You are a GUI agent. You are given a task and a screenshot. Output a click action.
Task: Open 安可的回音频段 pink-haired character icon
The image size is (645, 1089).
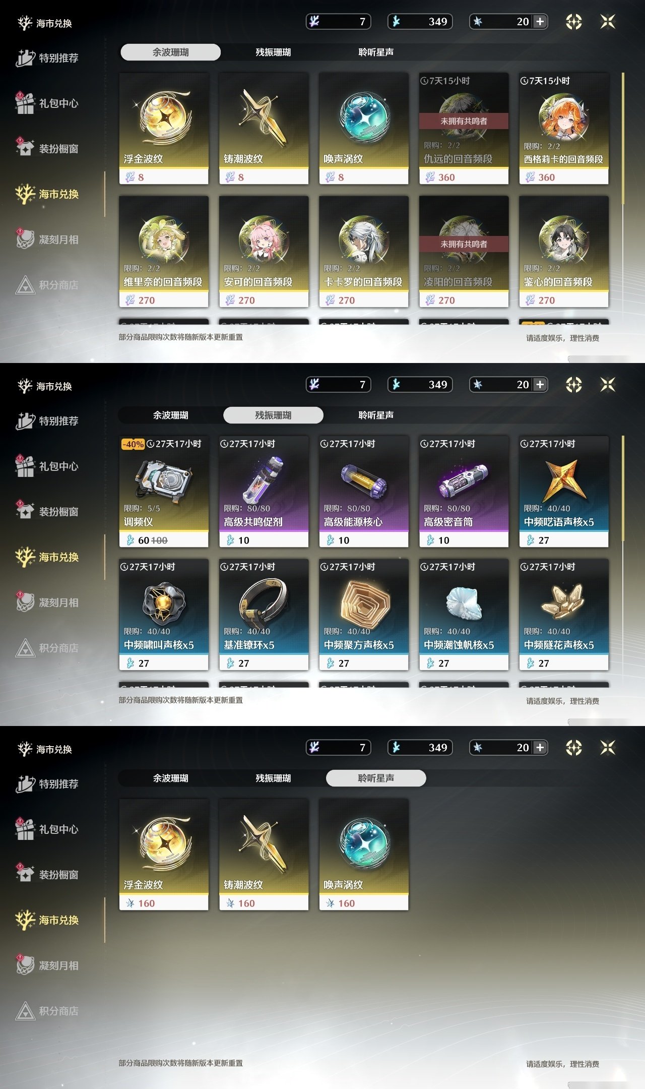[264, 239]
